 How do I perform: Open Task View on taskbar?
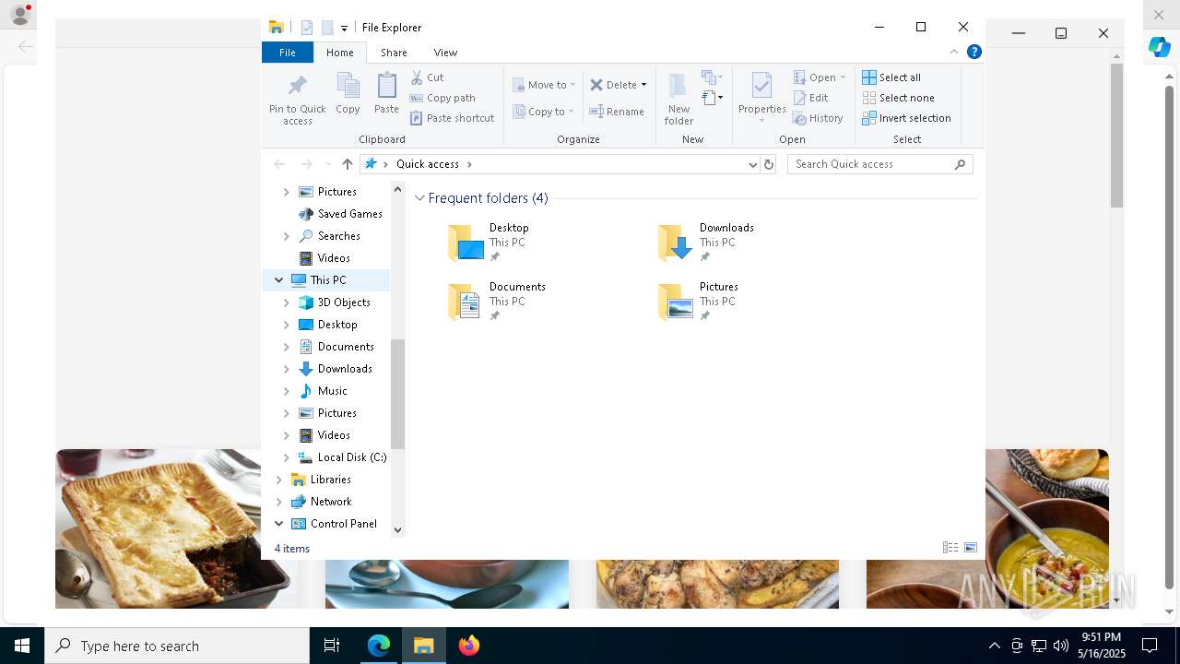point(332,646)
